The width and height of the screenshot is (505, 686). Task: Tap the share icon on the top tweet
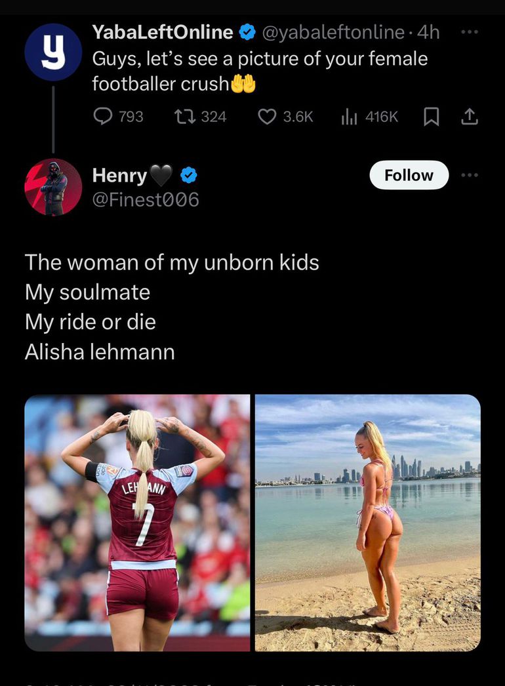tap(469, 116)
